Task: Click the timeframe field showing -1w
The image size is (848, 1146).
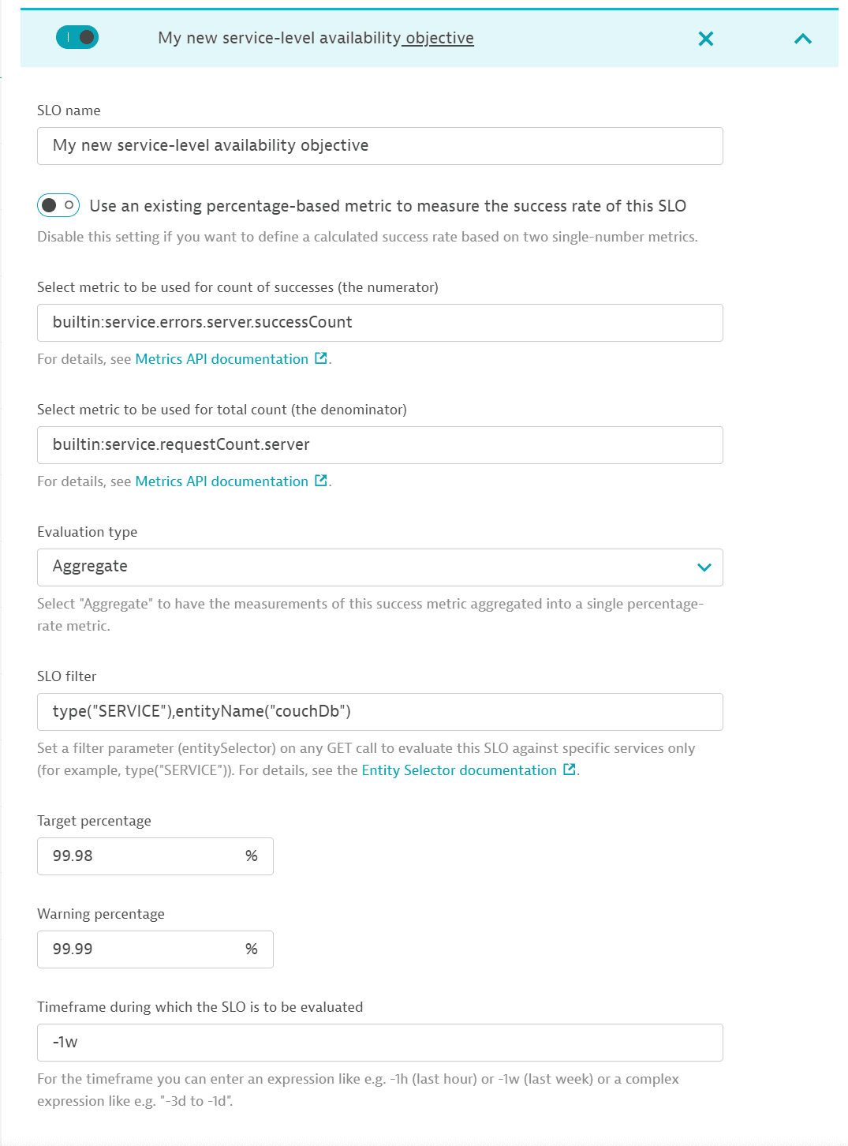Action: (x=379, y=1042)
